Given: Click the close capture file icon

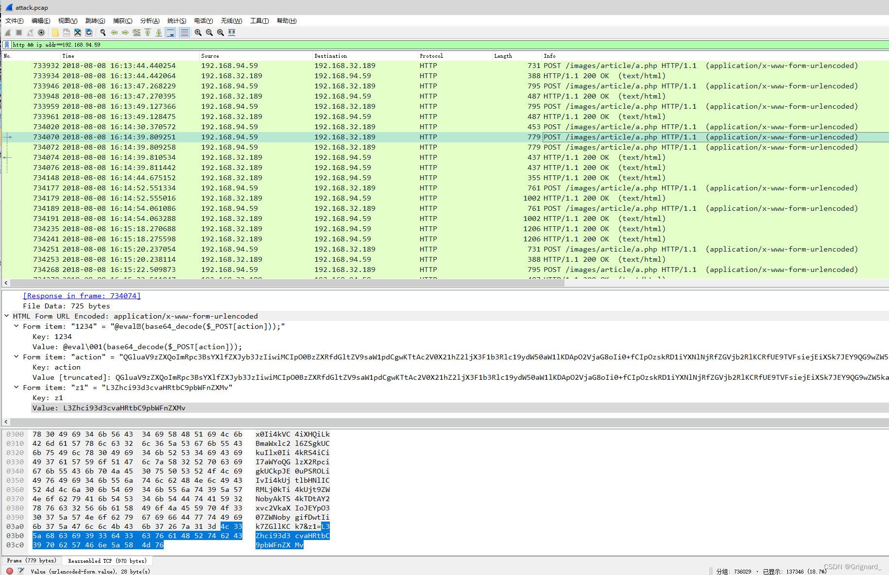Looking at the screenshot, I should pos(78,33).
